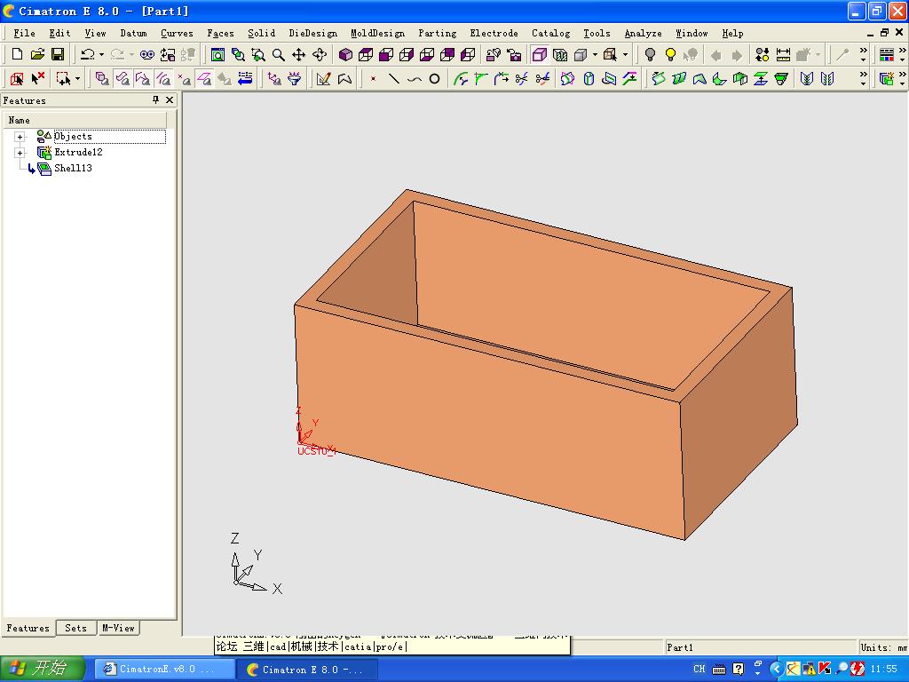
Task: Activate the Rotate view tool
Action: tap(320, 54)
